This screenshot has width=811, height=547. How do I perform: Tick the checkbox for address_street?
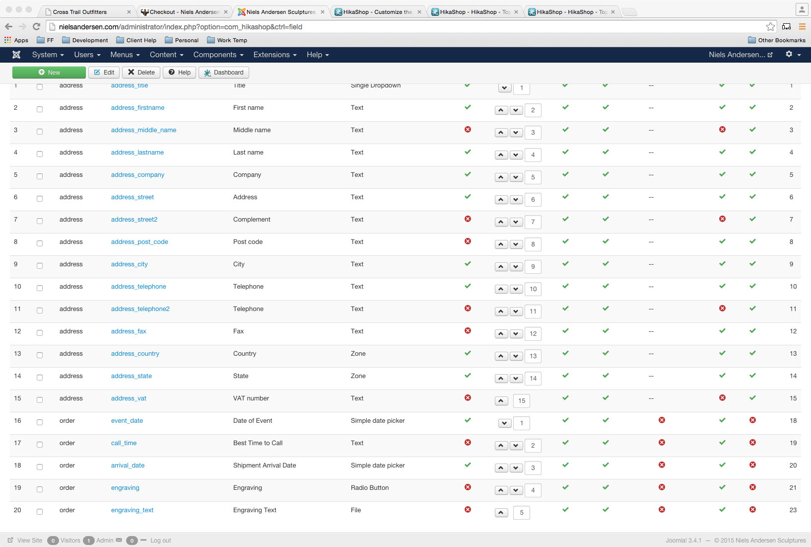pyautogui.click(x=40, y=199)
